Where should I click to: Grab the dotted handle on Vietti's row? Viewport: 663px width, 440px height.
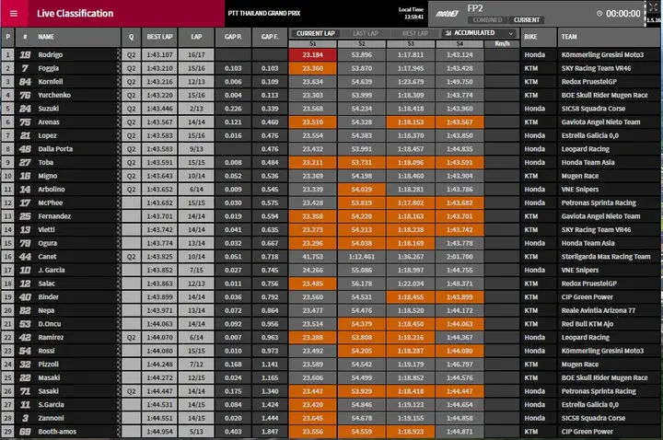pos(119,229)
